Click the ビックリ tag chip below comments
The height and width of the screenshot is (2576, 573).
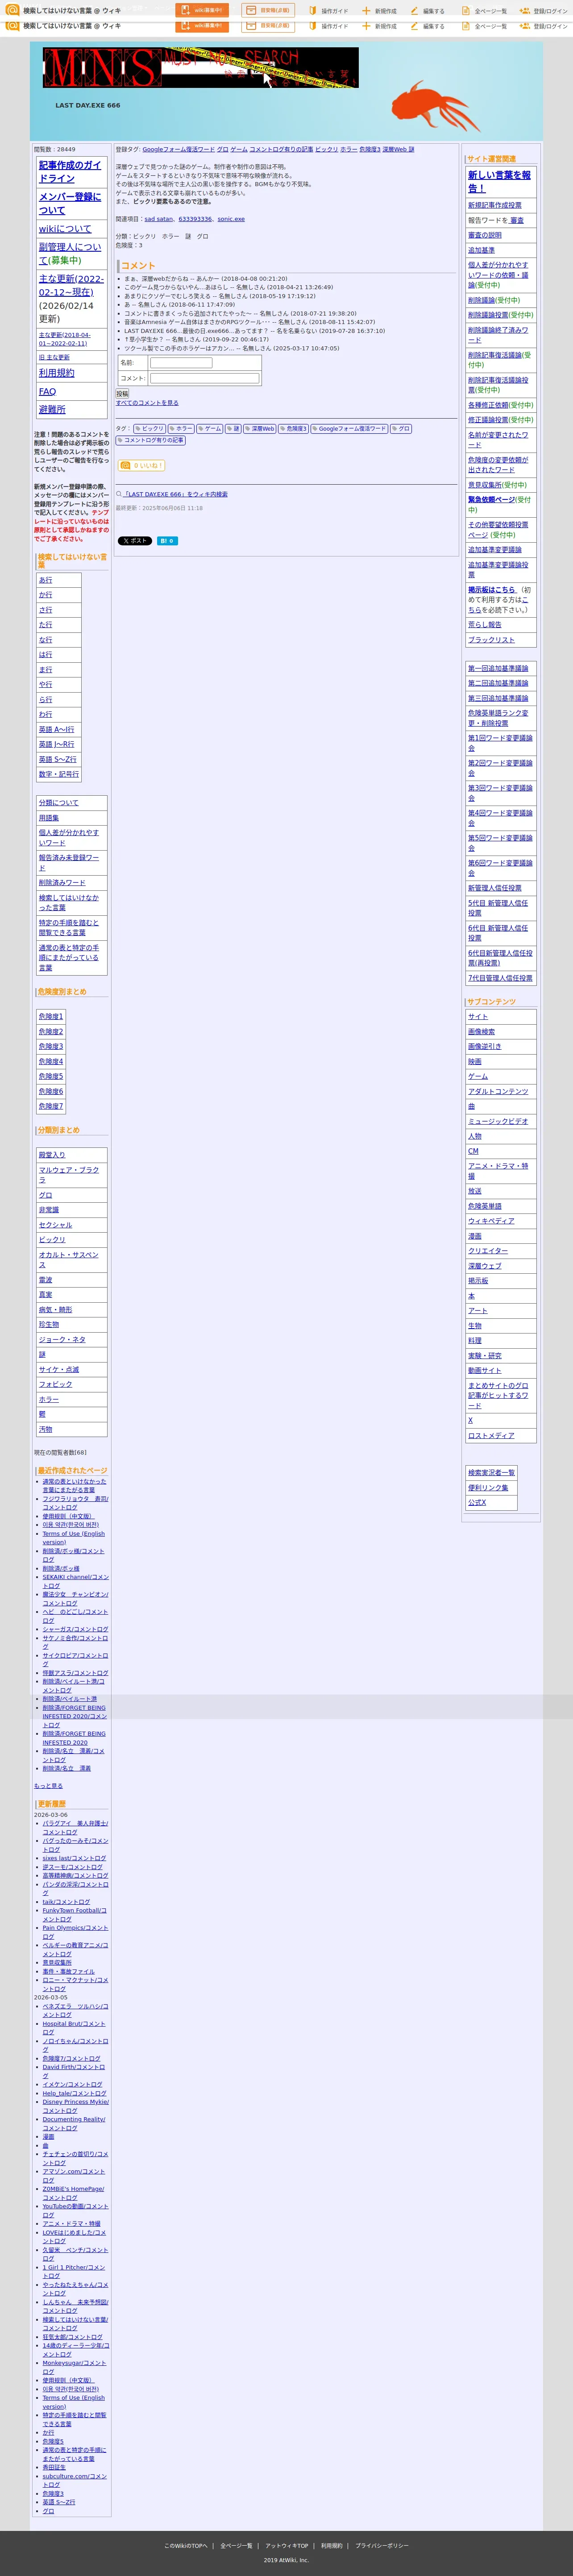click(x=149, y=428)
